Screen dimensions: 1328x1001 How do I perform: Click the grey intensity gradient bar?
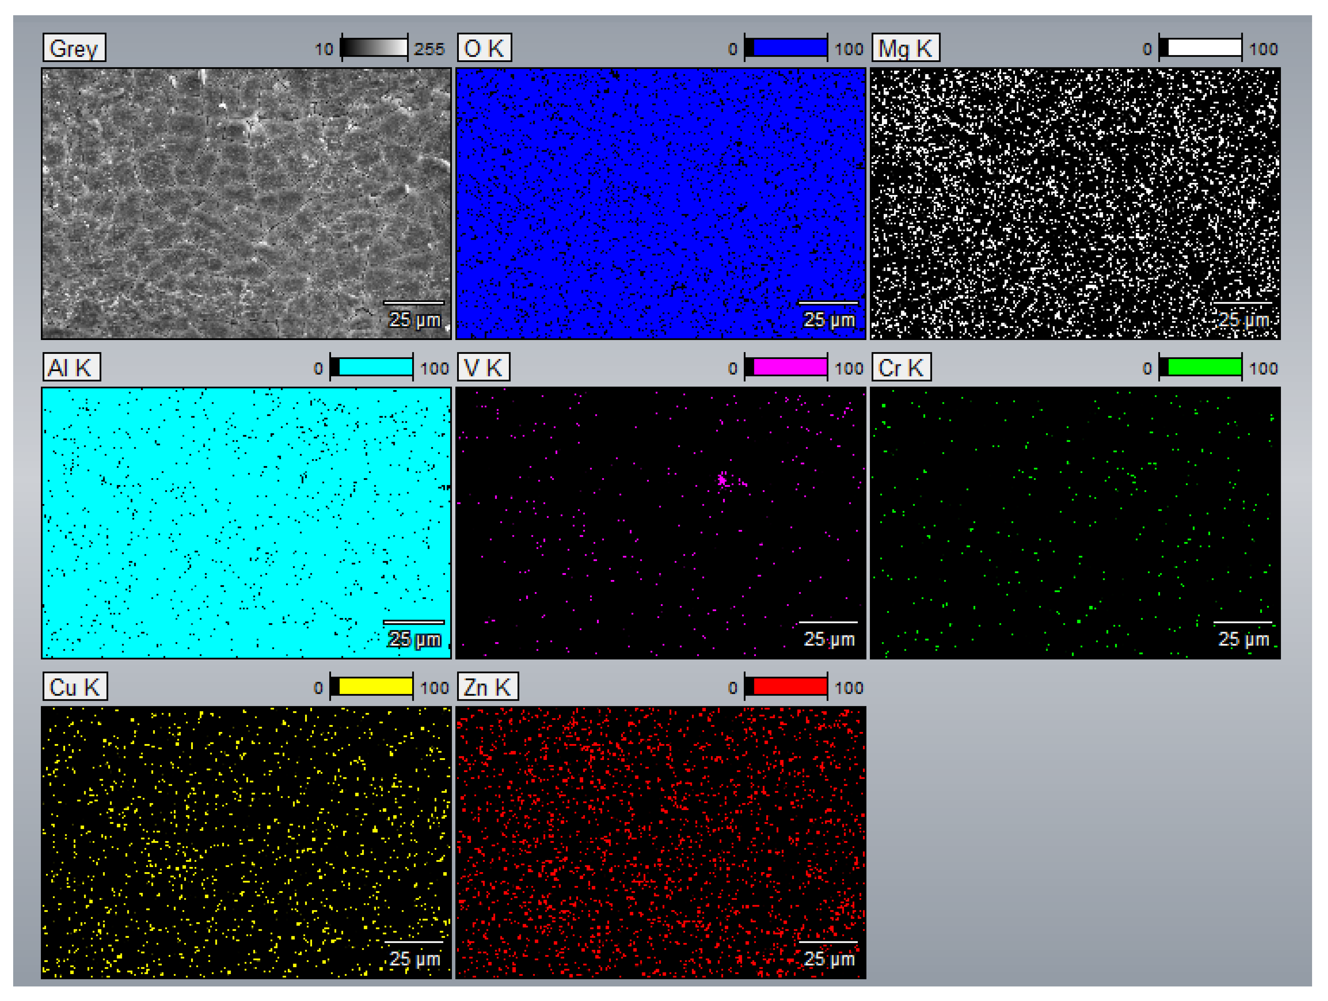point(375,48)
